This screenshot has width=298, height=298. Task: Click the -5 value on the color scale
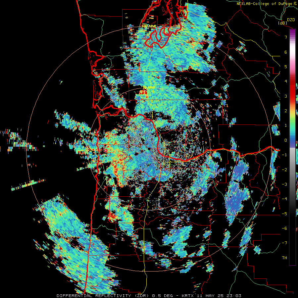tap(284, 214)
